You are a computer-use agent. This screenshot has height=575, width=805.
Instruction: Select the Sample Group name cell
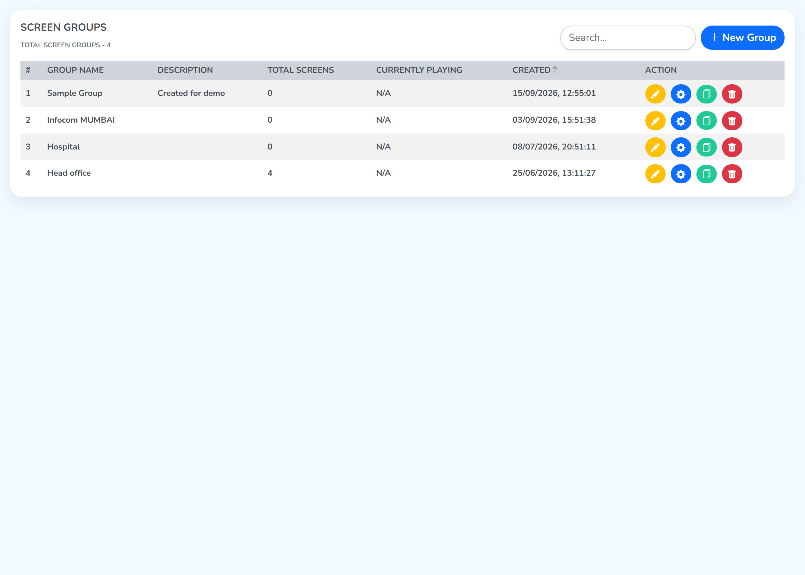tap(75, 93)
